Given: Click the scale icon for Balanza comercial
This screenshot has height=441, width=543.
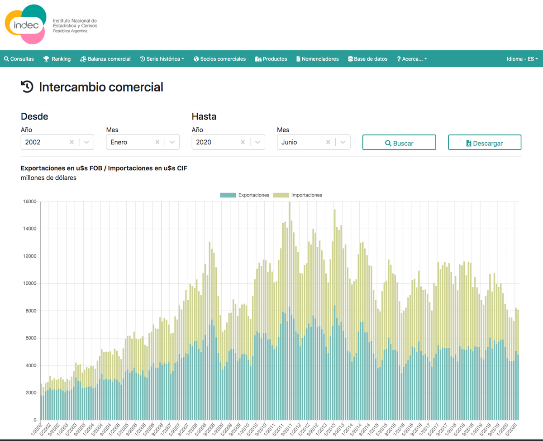Looking at the screenshot, I should (83, 59).
